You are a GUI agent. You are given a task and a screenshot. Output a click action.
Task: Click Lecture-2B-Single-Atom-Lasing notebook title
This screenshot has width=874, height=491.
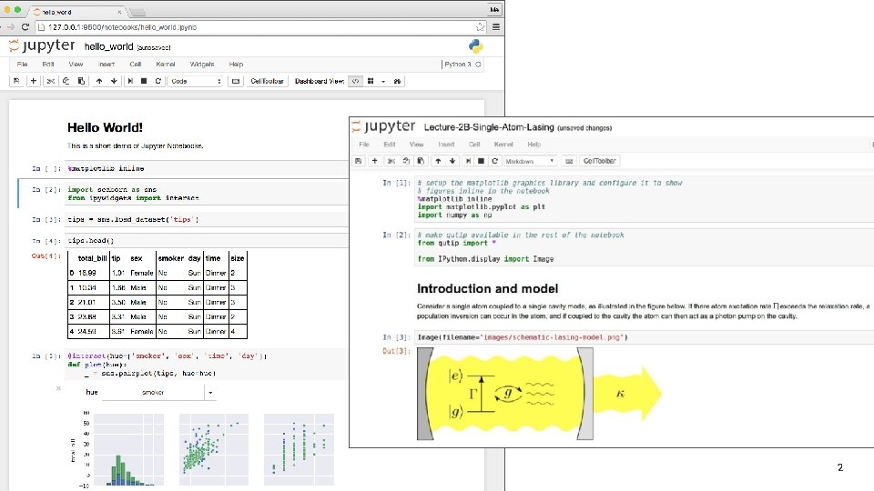point(489,127)
